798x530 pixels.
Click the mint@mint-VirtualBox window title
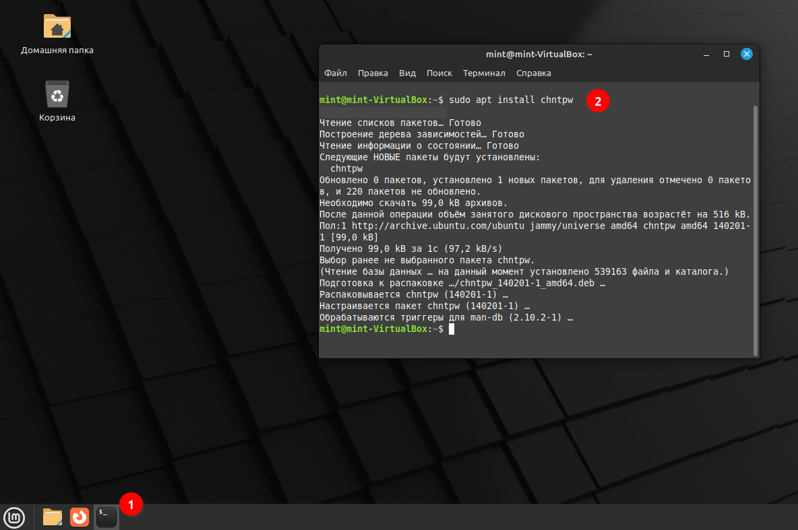pyautogui.click(x=539, y=54)
